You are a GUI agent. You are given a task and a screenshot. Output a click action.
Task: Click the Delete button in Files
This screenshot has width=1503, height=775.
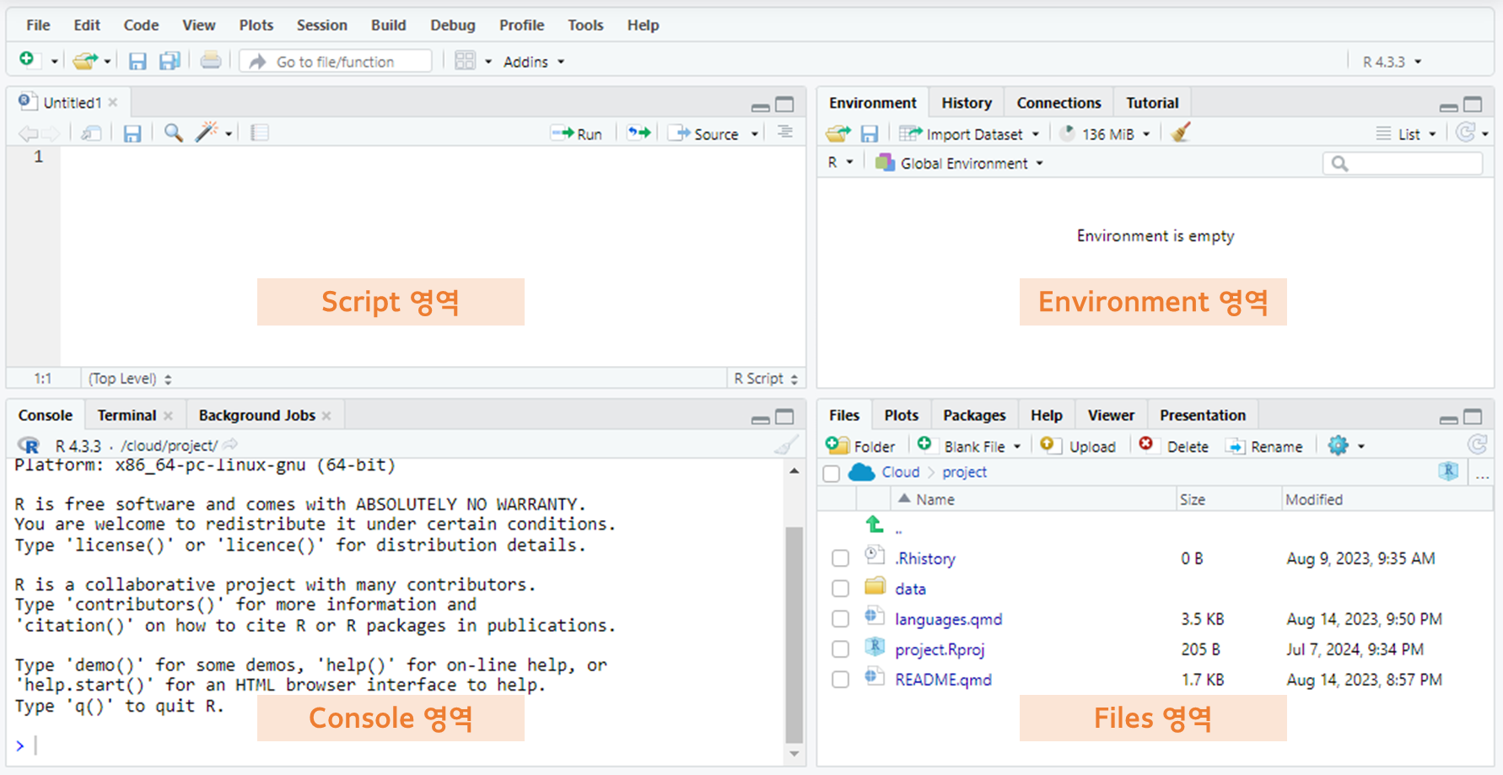[x=1173, y=446]
